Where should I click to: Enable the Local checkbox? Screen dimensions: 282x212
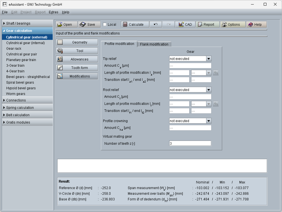click(105, 25)
